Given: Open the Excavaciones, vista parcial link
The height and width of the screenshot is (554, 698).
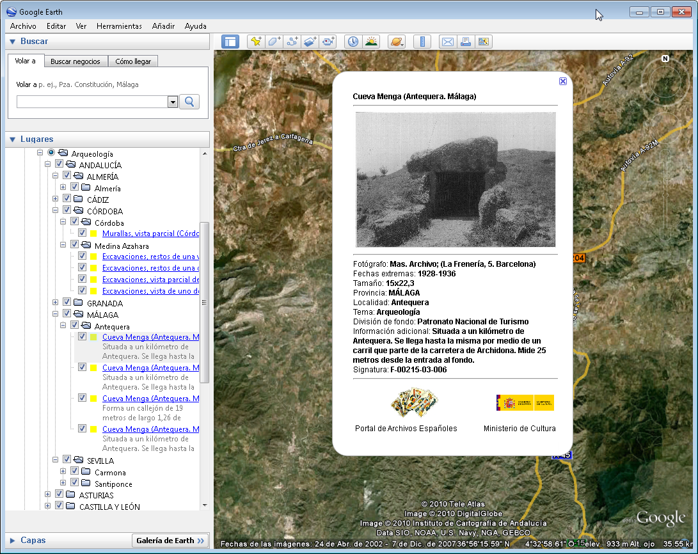Looking at the screenshot, I should 150,280.
